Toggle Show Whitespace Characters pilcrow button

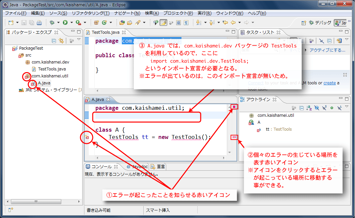(186, 22)
